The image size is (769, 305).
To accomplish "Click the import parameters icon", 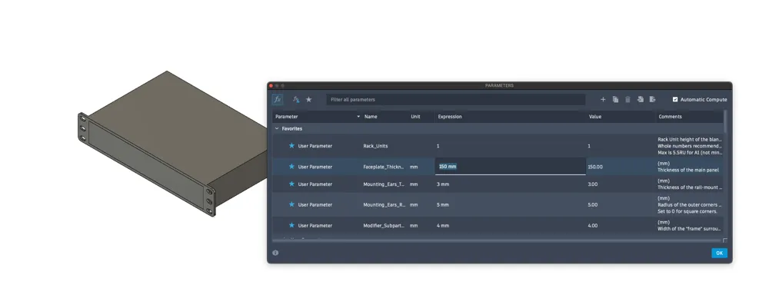I will coord(640,100).
